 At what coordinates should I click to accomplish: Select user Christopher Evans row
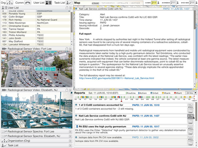click(x=36, y=26)
